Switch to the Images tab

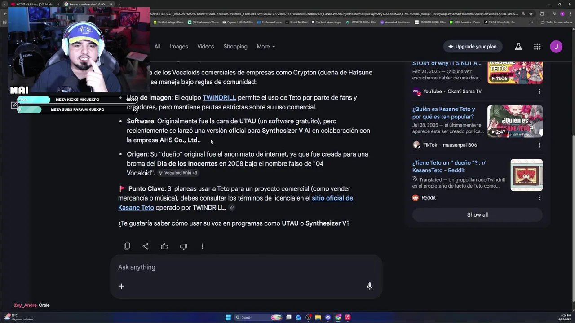pos(179,47)
